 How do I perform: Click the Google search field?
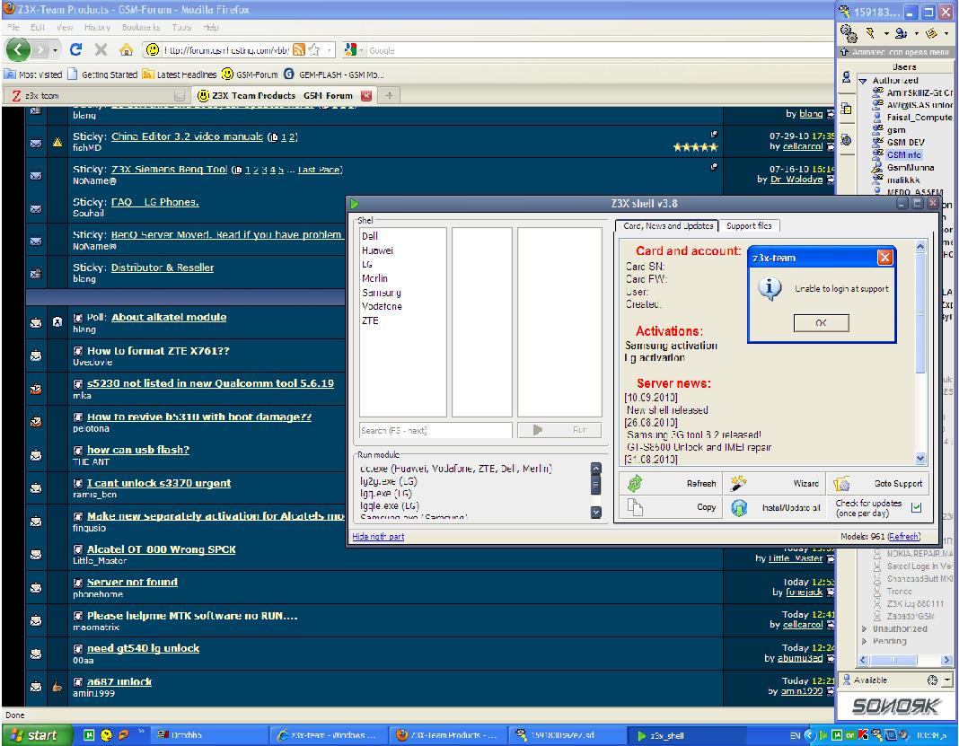pyautogui.click(x=600, y=50)
